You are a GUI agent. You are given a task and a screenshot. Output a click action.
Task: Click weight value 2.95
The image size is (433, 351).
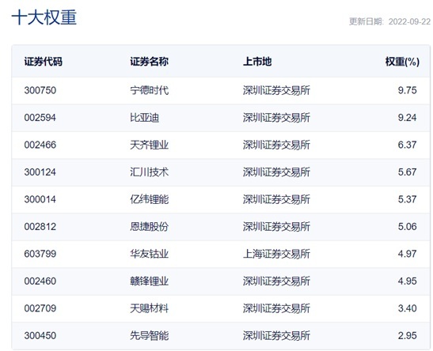click(407, 335)
